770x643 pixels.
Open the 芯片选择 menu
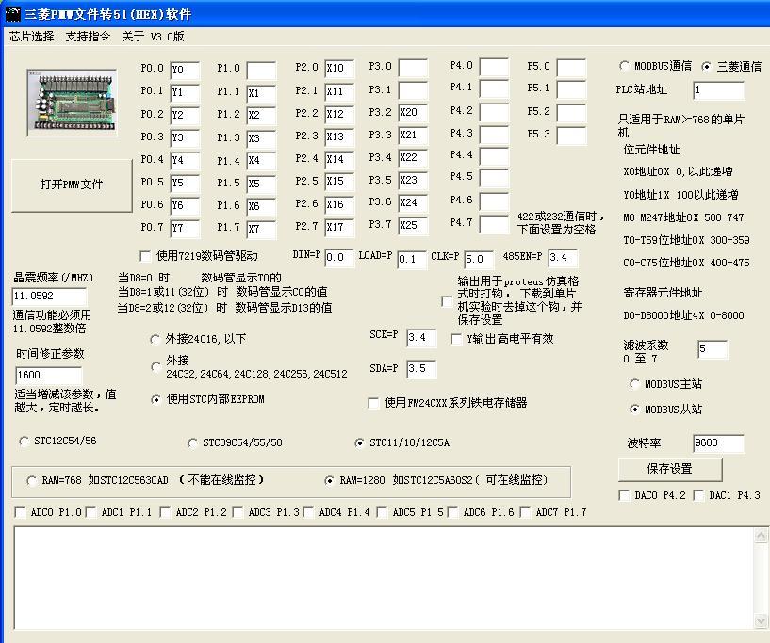tap(32, 37)
